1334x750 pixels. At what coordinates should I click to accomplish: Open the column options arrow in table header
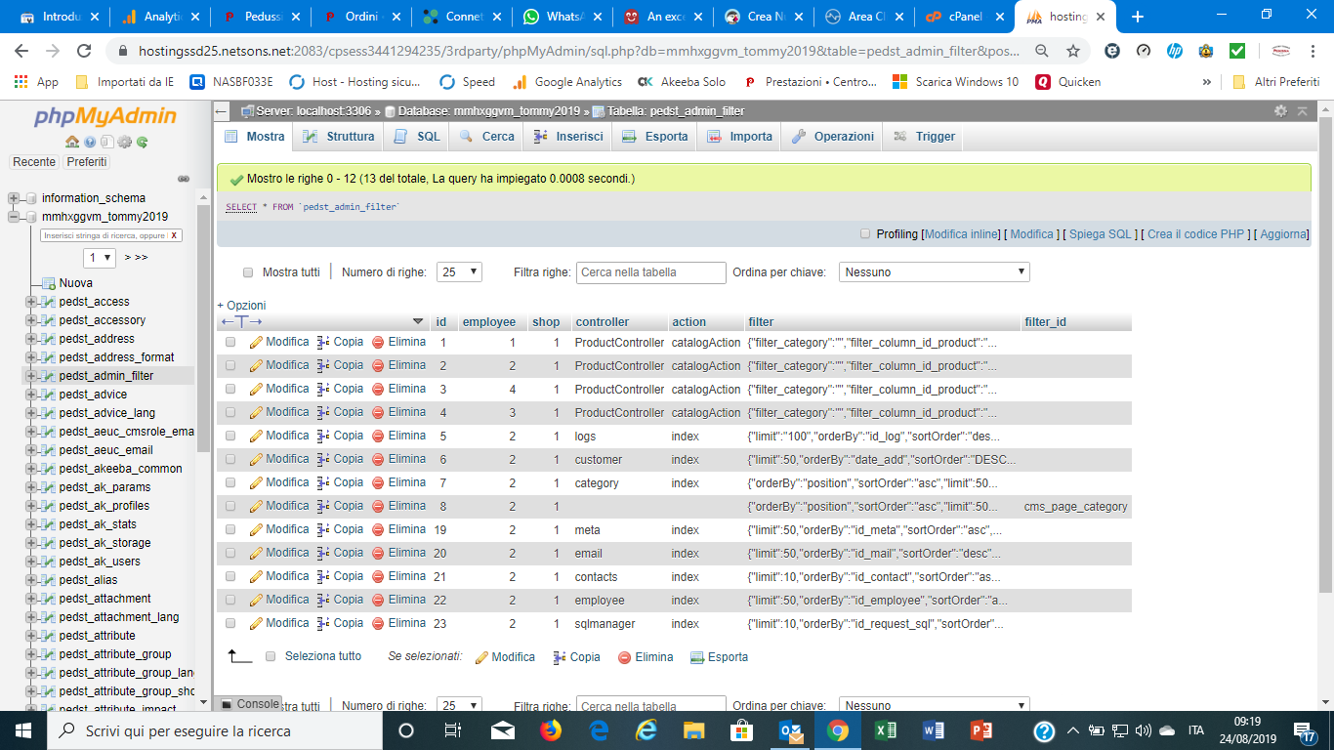pos(418,321)
